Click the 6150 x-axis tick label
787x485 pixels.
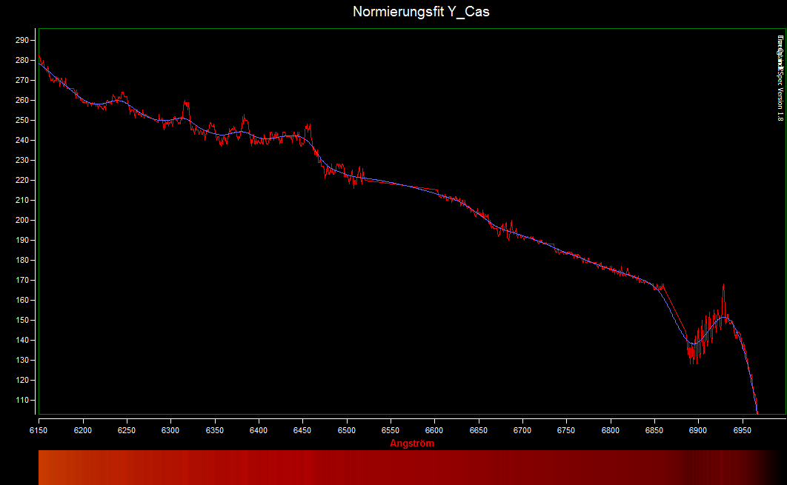(x=39, y=430)
